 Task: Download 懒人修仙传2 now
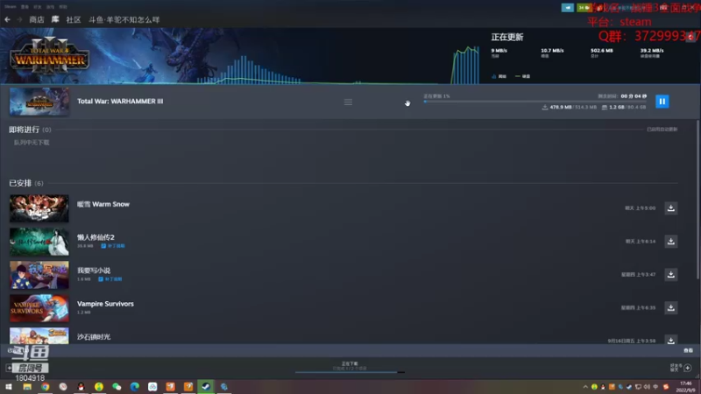click(x=670, y=242)
